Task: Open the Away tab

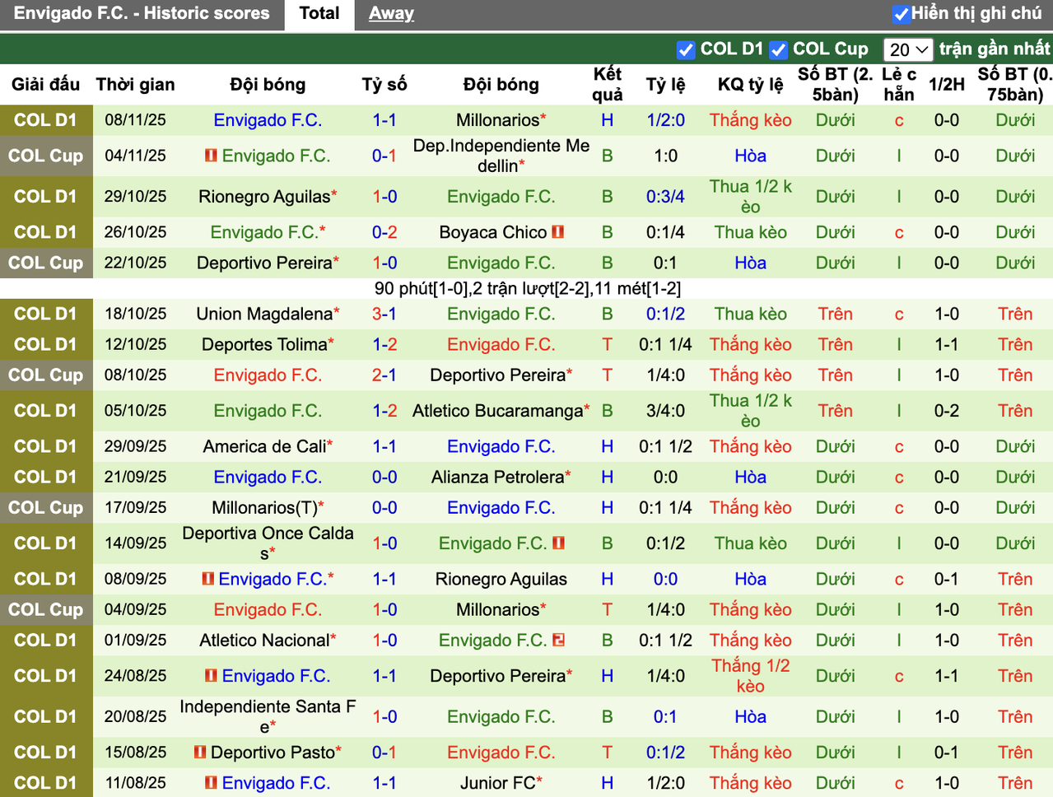Action: pos(391,14)
